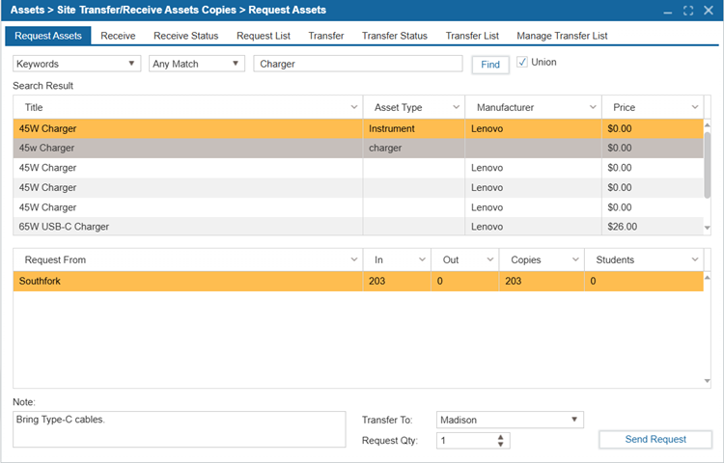724x463 pixels.
Task: Select the Transfer tab
Action: pyautogui.click(x=326, y=36)
